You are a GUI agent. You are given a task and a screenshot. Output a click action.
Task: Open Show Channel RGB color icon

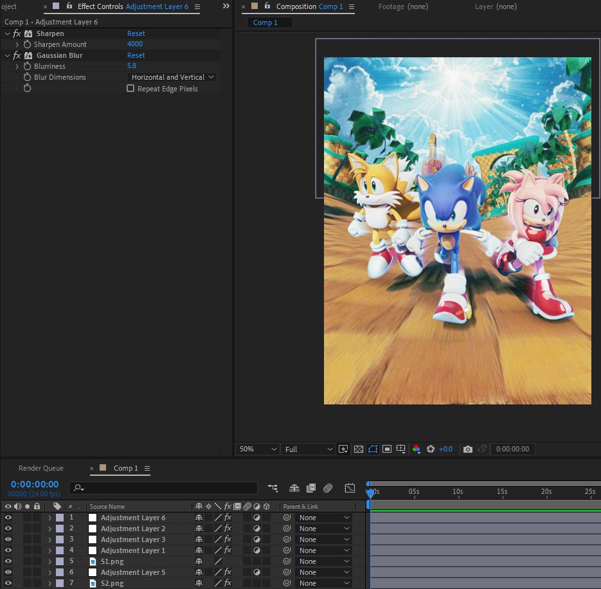tap(417, 449)
